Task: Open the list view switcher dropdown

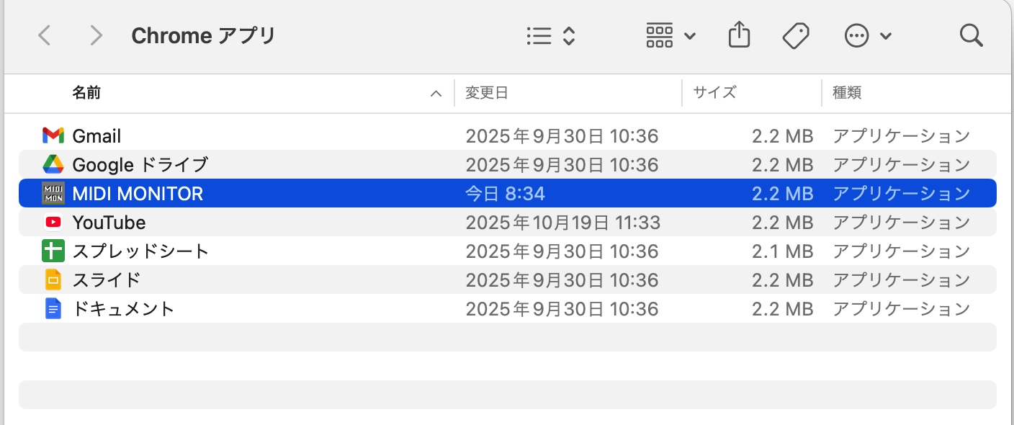Action: [551, 35]
